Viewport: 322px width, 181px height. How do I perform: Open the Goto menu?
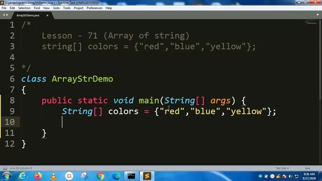coord(56,8)
